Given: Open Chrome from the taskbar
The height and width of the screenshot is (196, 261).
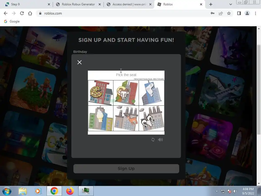Looking at the screenshot, I should click(54, 191).
